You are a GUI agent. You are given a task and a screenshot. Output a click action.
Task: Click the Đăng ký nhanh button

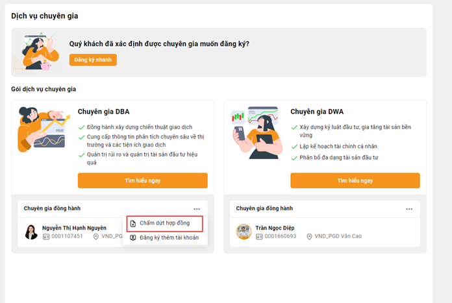pyautogui.click(x=93, y=60)
